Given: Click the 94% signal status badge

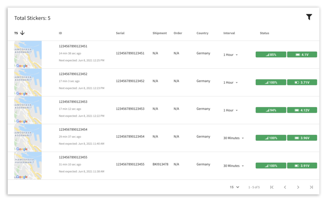Looking at the screenshot, I should 271,110.
